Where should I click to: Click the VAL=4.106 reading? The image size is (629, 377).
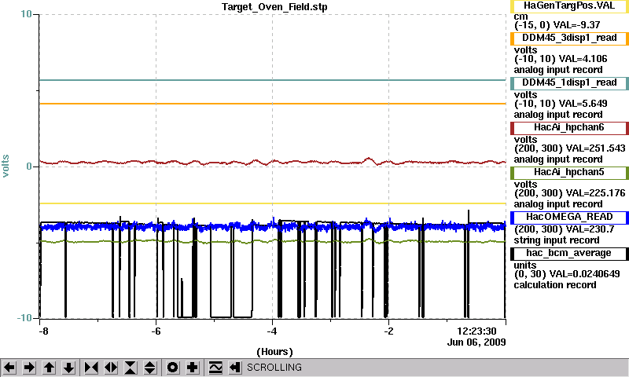click(583, 59)
